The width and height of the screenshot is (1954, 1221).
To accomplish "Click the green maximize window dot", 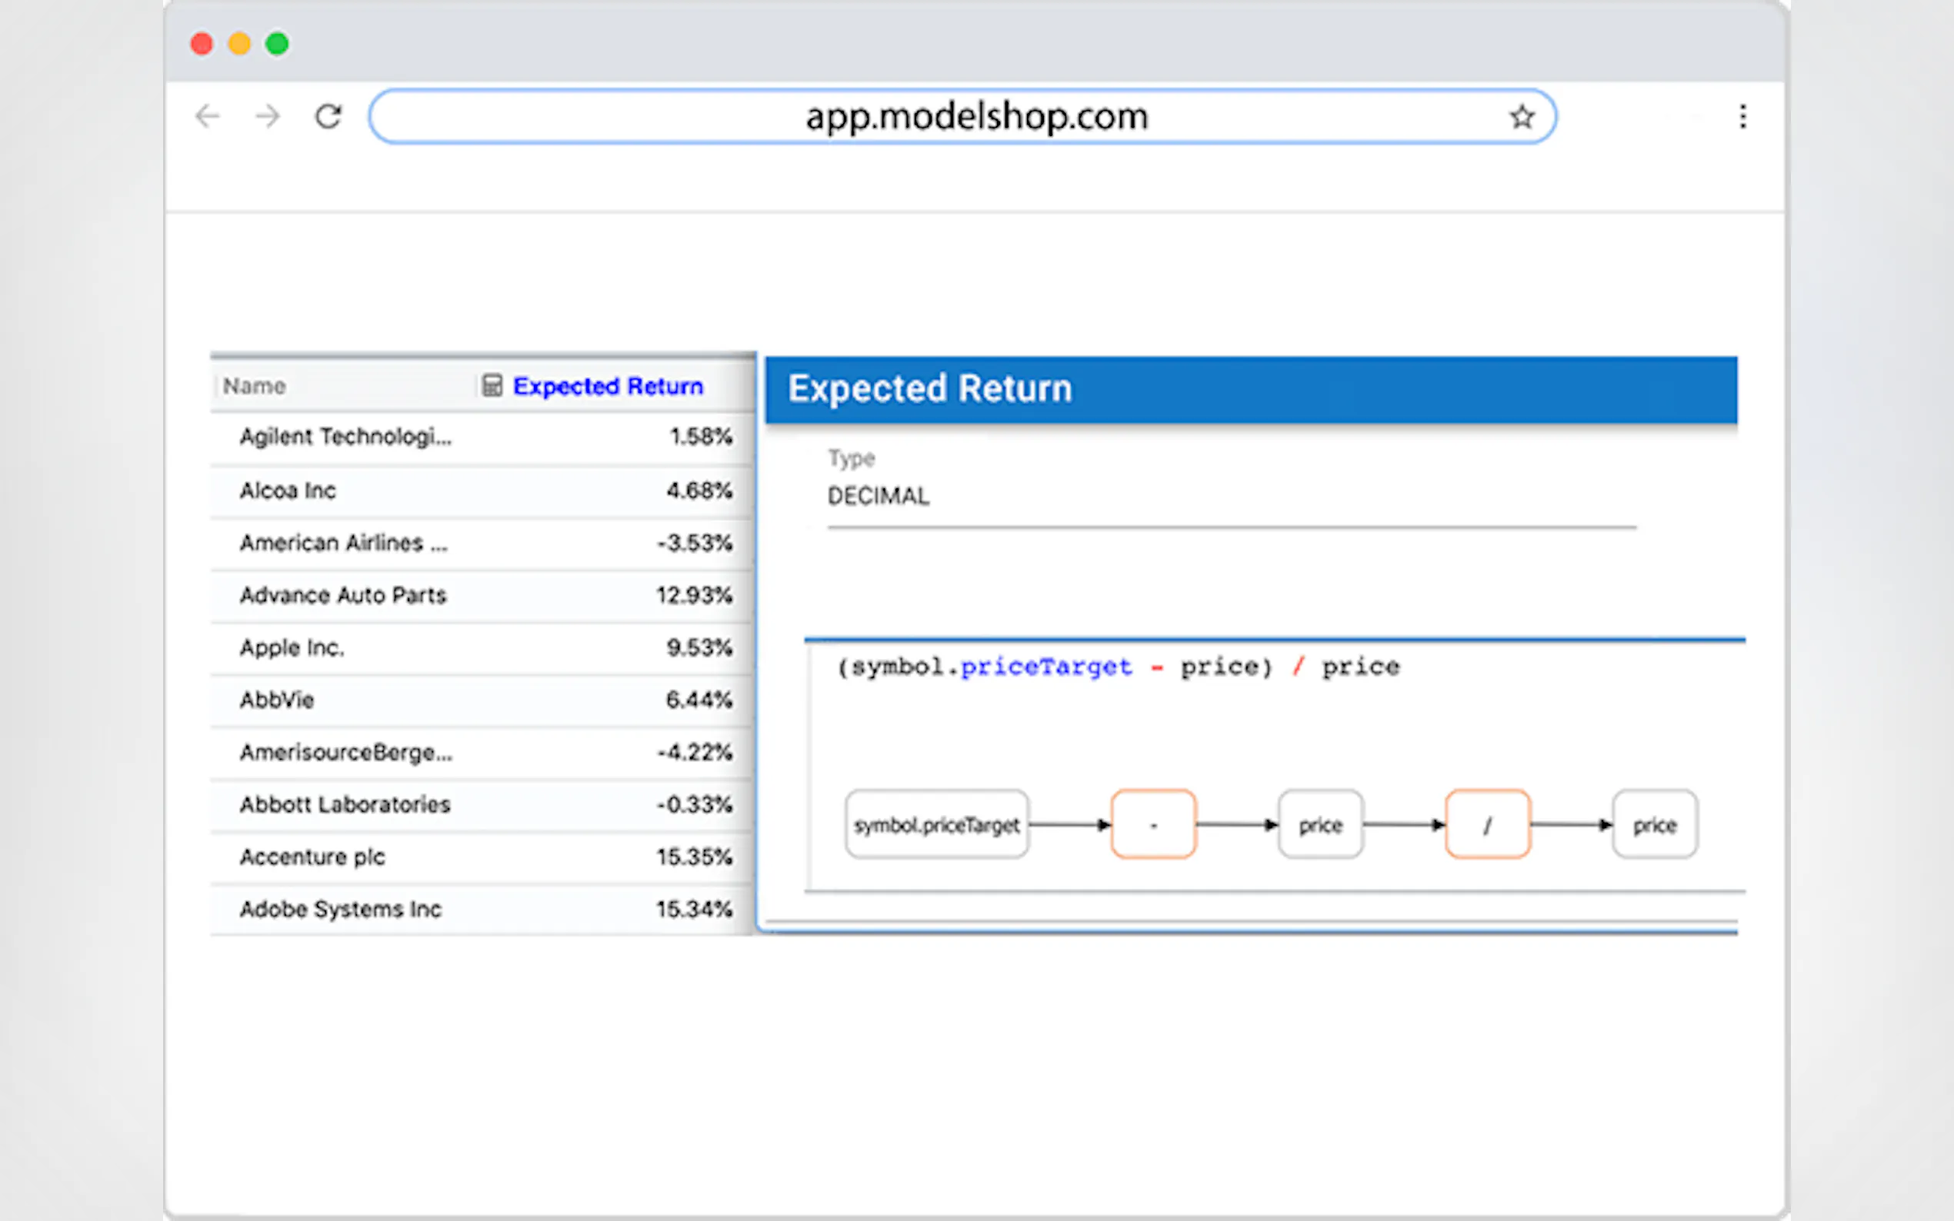I will point(277,44).
